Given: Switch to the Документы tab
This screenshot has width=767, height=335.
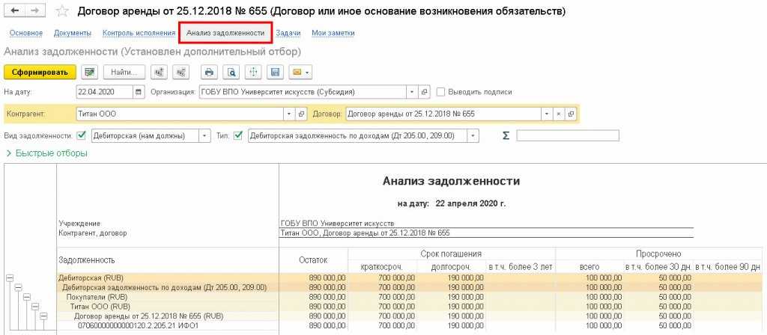Looking at the screenshot, I should (x=73, y=34).
